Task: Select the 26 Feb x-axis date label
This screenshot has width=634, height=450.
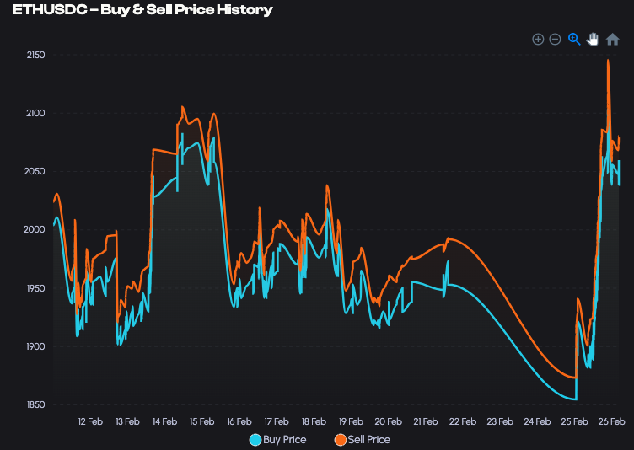Action: point(612,421)
